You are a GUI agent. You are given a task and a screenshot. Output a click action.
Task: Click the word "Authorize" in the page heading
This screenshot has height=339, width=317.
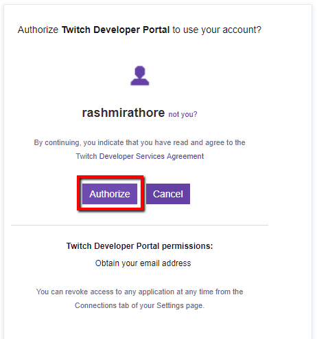coord(38,30)
